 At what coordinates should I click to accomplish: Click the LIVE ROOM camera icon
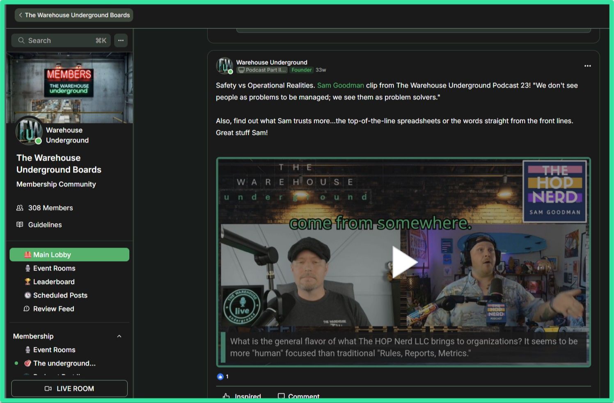(48, 389)
